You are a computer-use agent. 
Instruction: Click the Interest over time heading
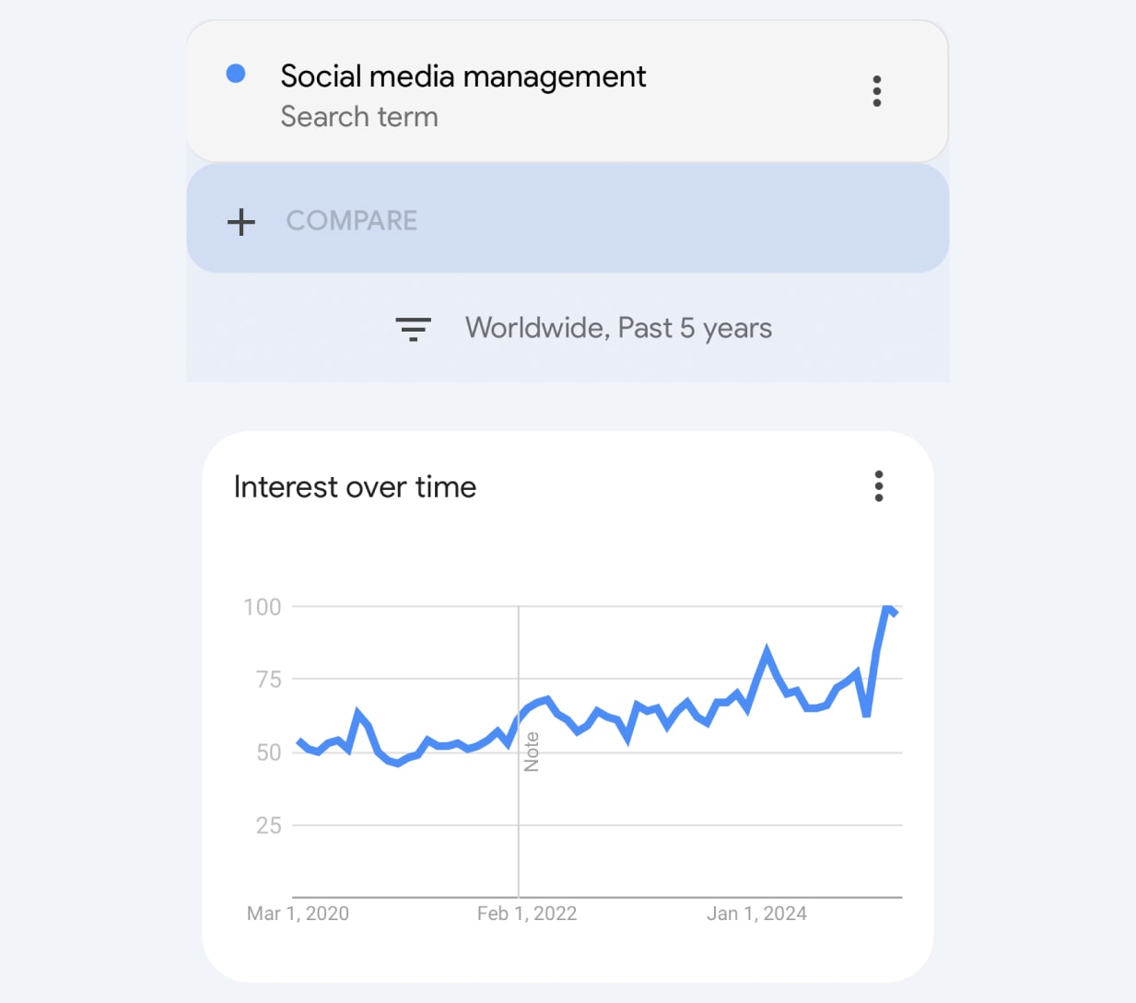tap(356, 486)
